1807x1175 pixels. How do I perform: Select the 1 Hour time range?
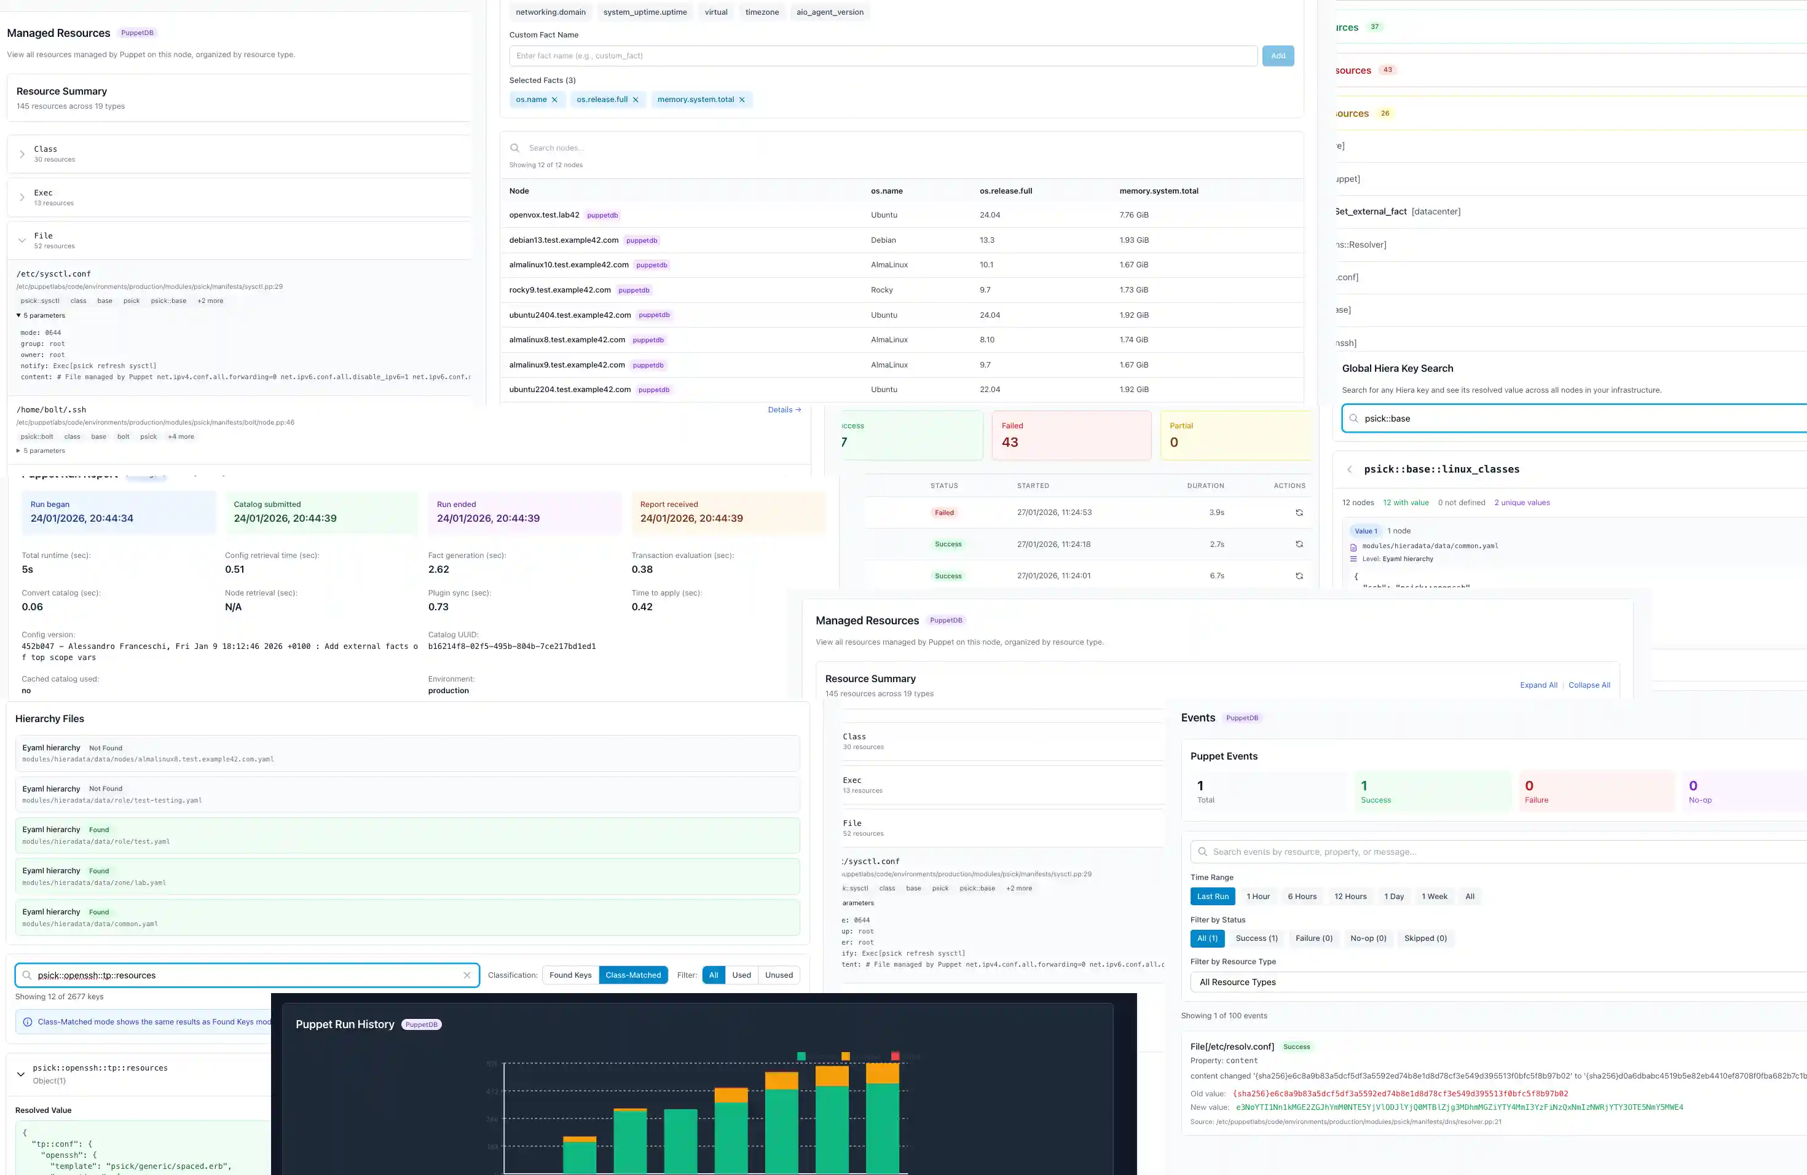coord(1258,897)
